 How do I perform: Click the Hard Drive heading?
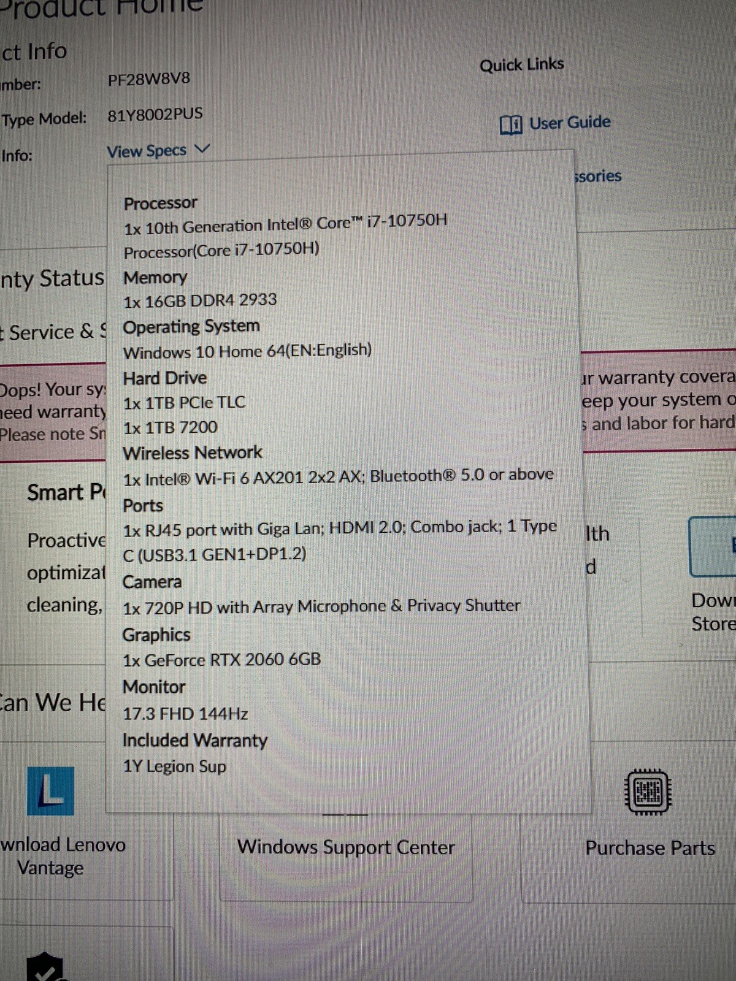[165, 378]
